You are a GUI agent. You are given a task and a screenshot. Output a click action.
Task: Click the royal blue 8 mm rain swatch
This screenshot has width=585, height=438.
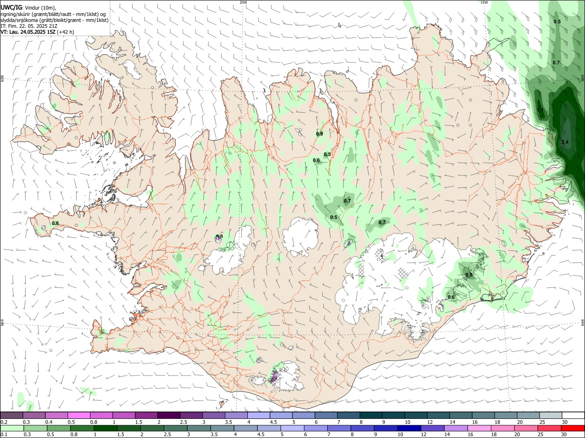(x=362, y=428)
